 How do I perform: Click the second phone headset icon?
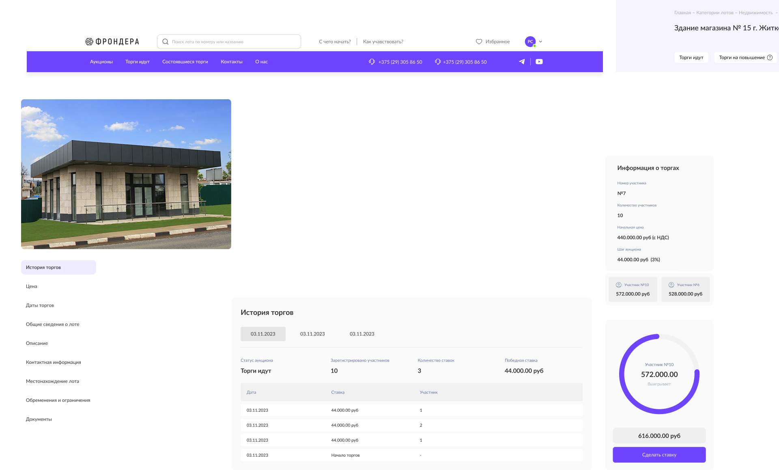pyautogui.click(x=437, y=62)
